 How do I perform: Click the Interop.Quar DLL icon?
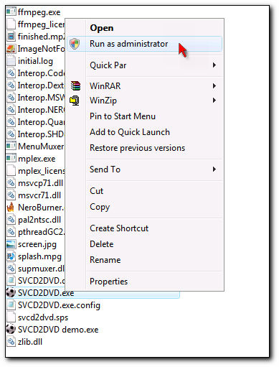[11, 121]
